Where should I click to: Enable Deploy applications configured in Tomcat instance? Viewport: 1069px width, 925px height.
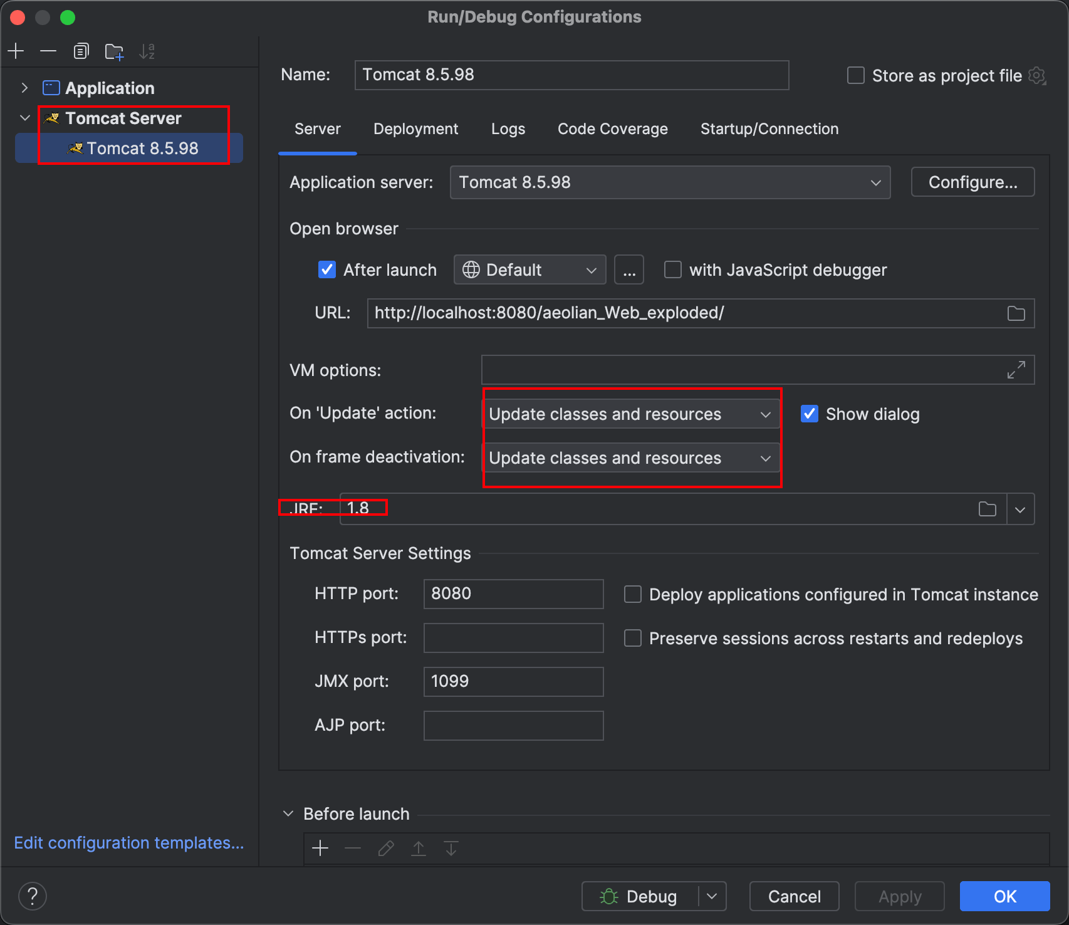[x=633, y=594]
